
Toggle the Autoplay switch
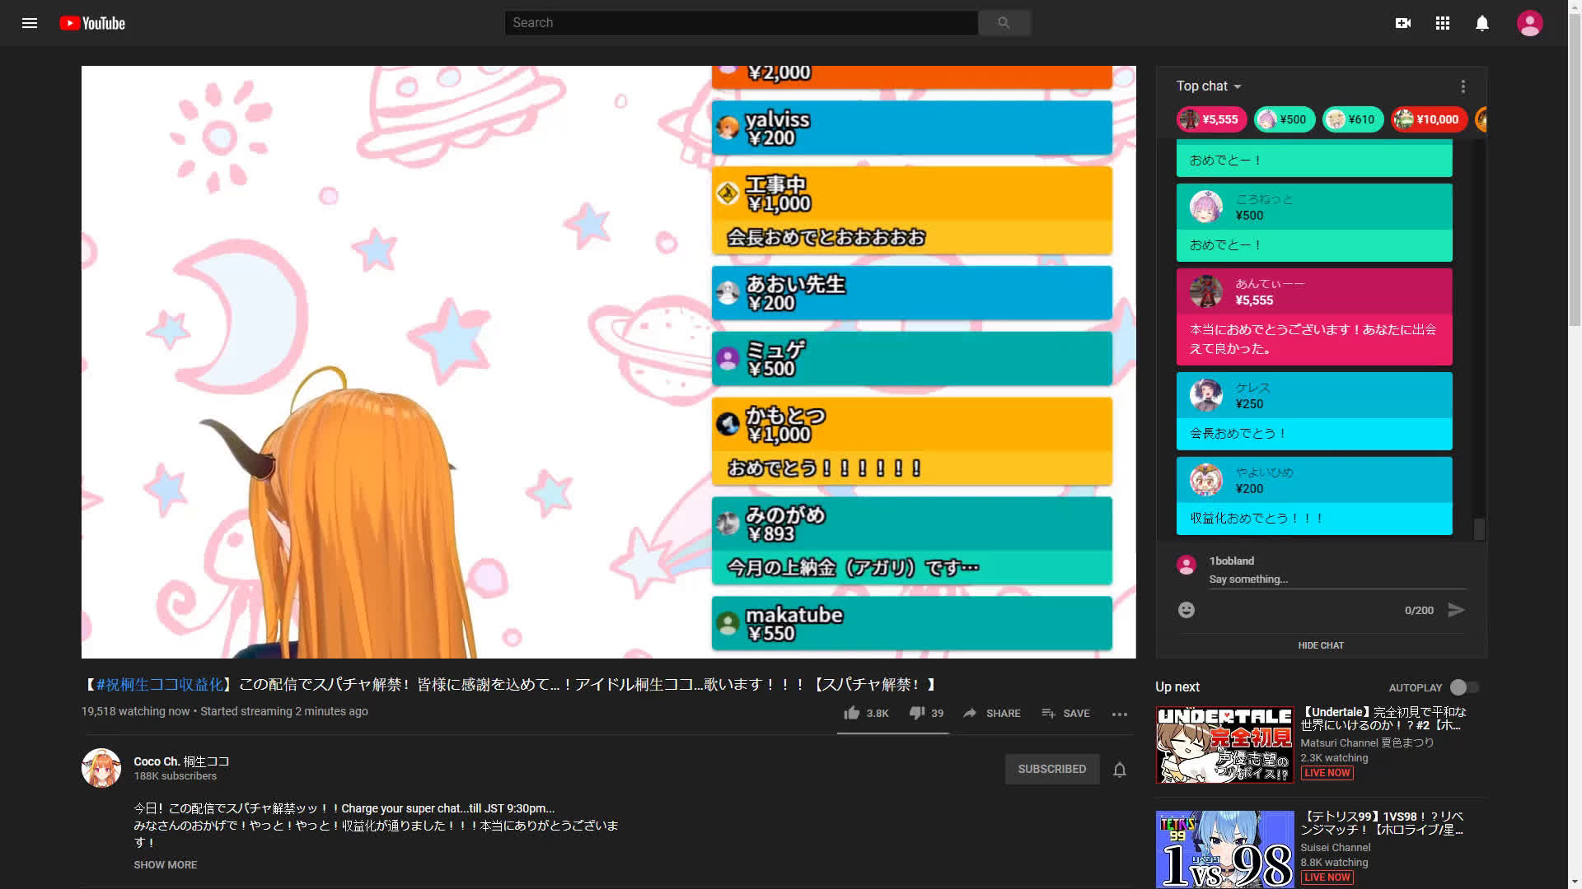1465,687
